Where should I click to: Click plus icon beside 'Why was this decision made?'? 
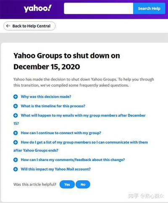pyautogui.click(x=16, y=97)
